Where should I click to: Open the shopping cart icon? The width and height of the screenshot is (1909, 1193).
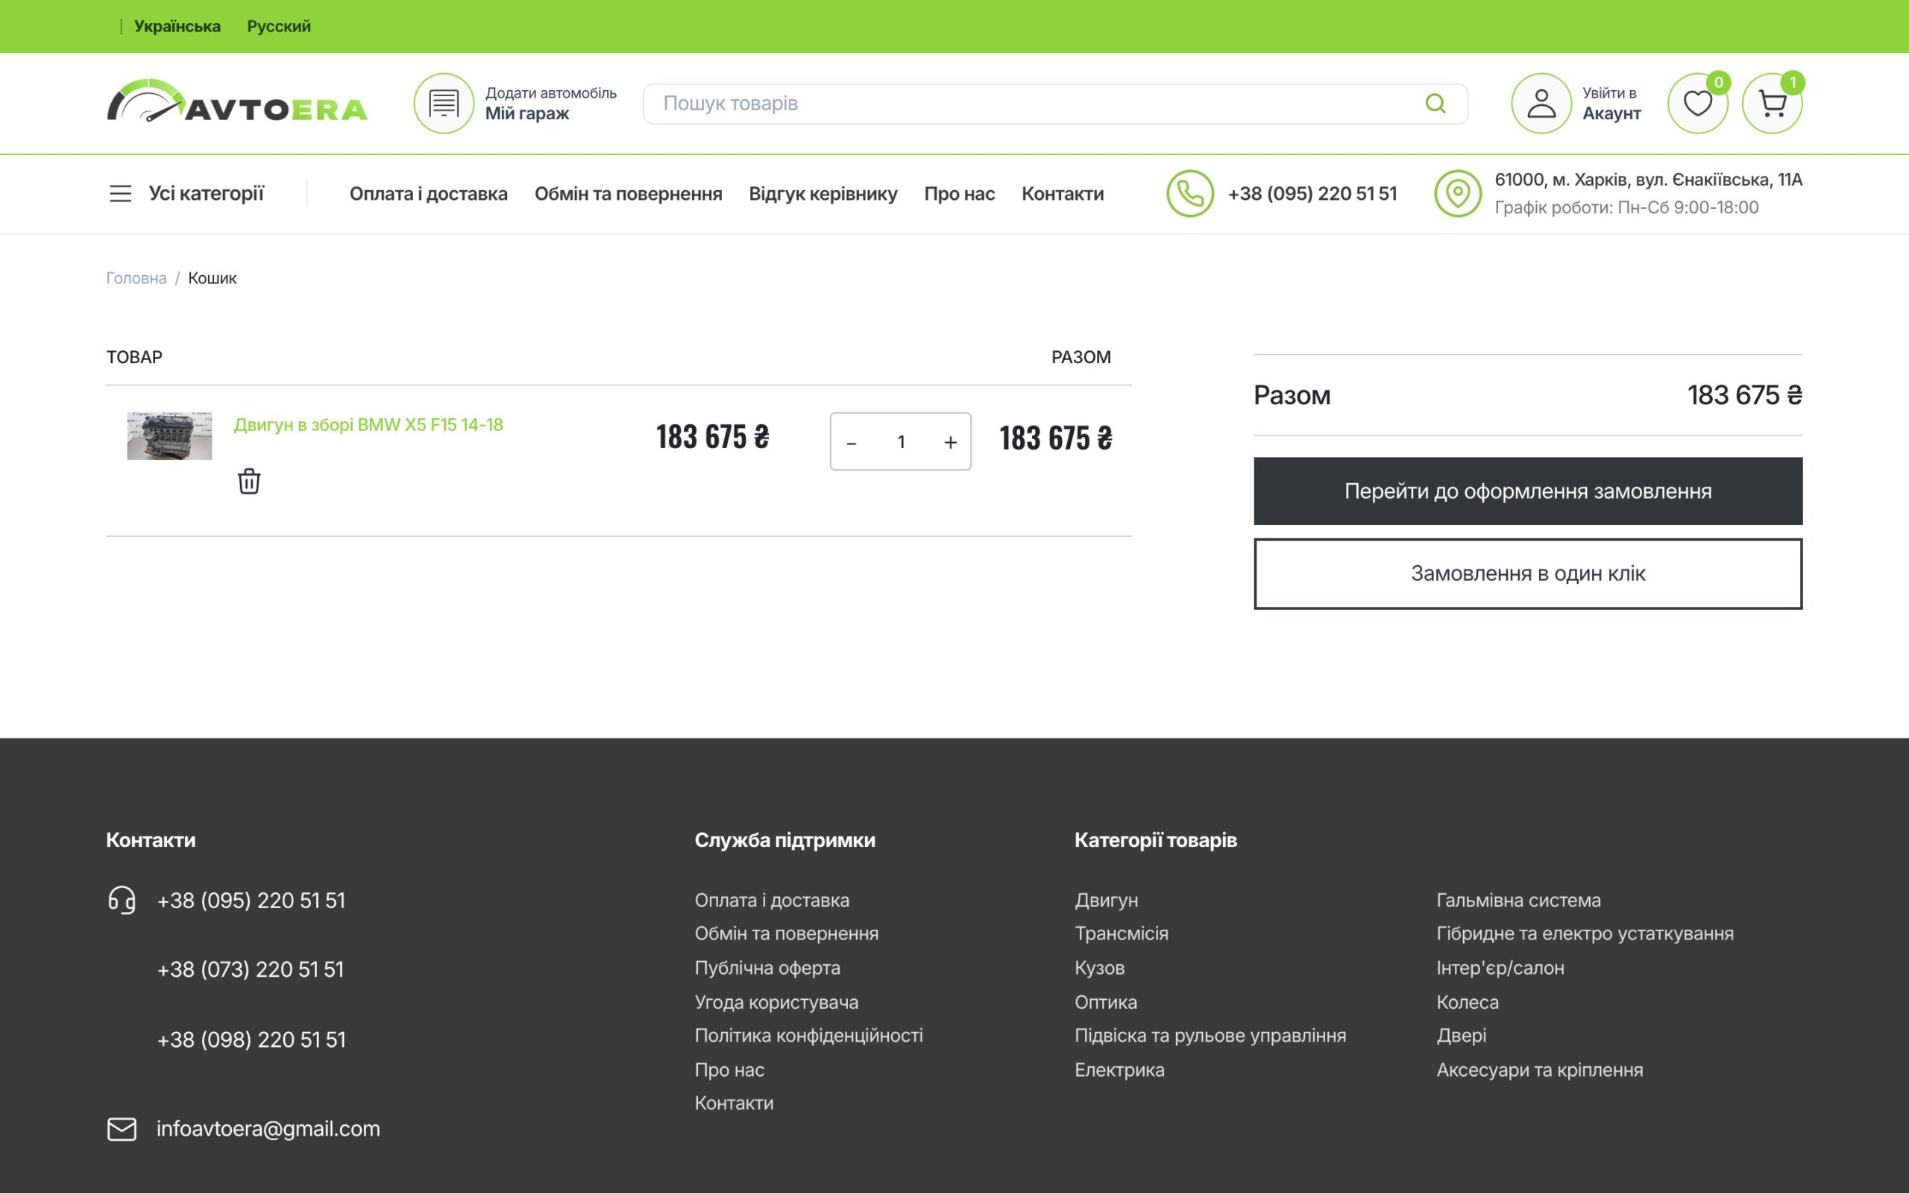tap(1771, 104)
